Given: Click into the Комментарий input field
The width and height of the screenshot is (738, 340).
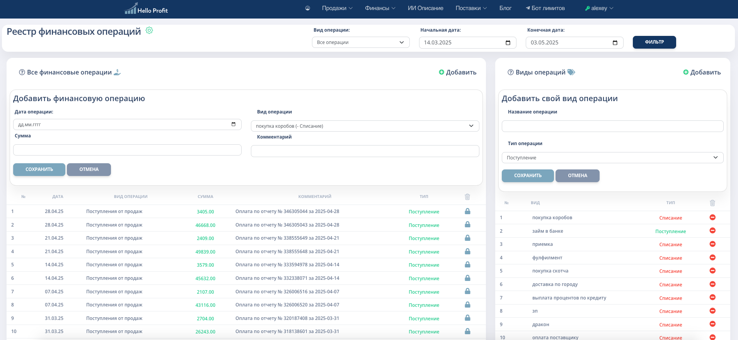Looking at the screenshot, I should tap(365, 151).
